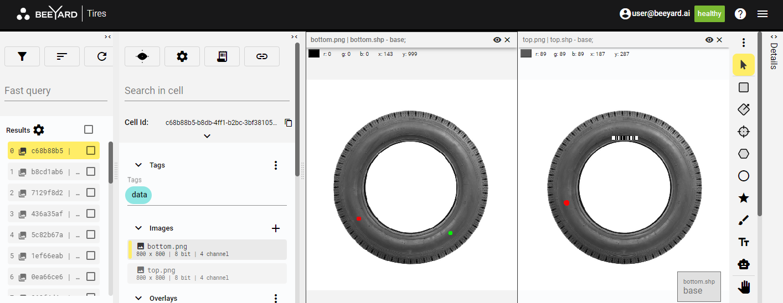Open the hamburger main menu

pyautogui.click(x=763, y=14)
